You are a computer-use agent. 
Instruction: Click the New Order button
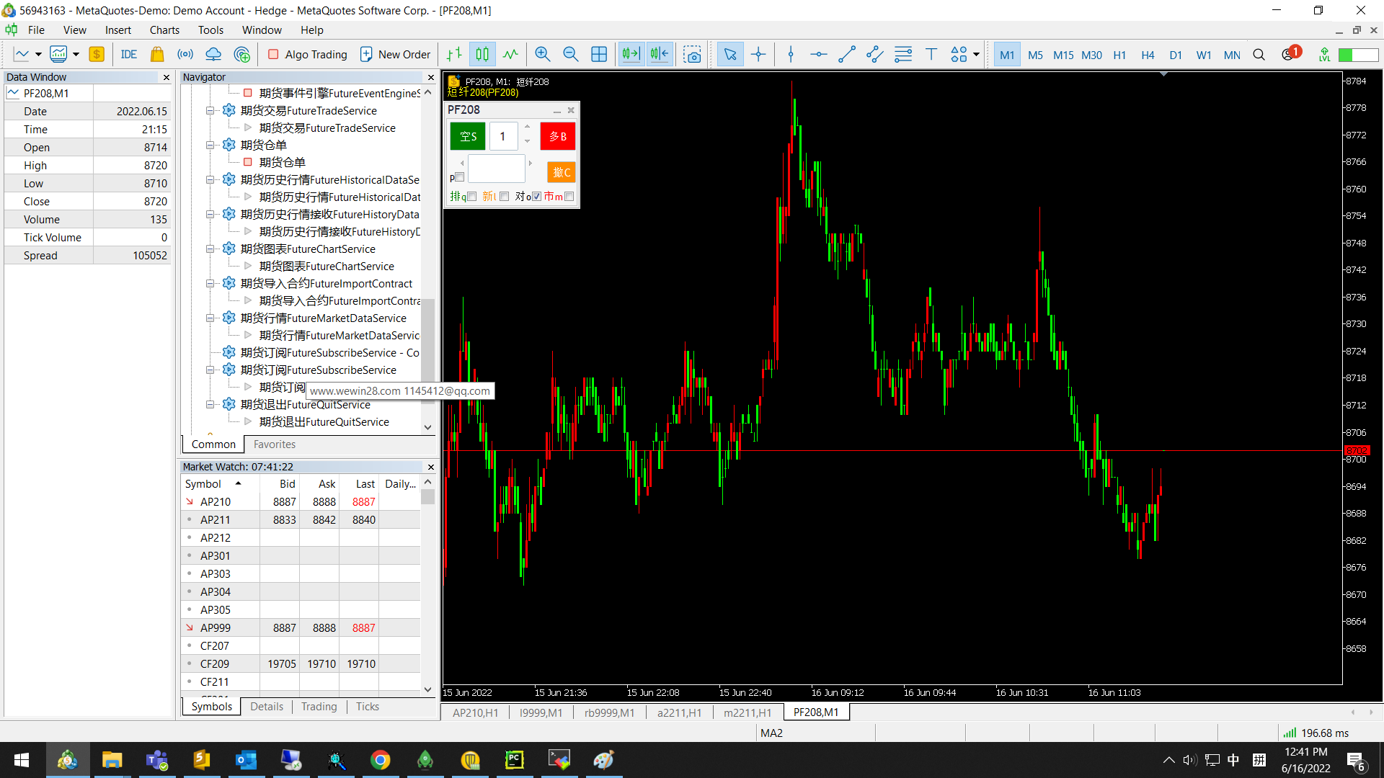point(395,55)
